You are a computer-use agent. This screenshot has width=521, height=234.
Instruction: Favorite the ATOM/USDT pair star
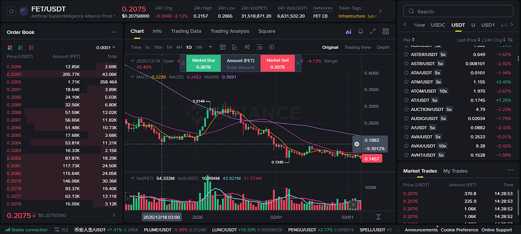pyautogui.click(x=406, y=91)
